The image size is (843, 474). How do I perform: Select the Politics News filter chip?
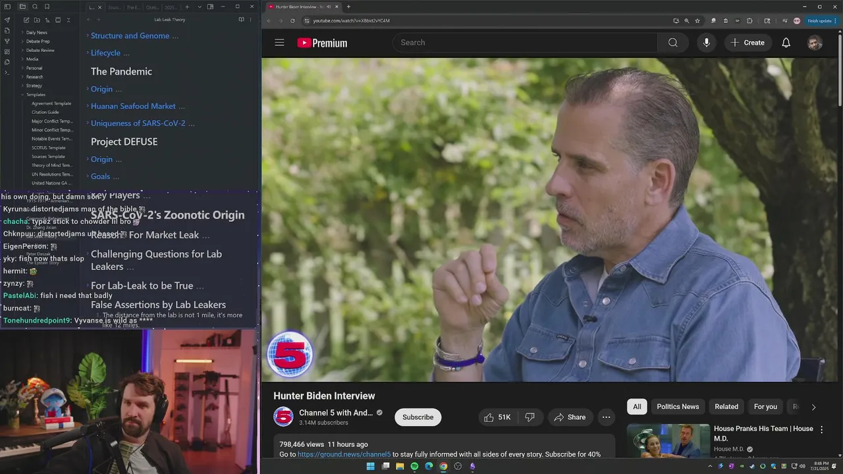(678, 407)
